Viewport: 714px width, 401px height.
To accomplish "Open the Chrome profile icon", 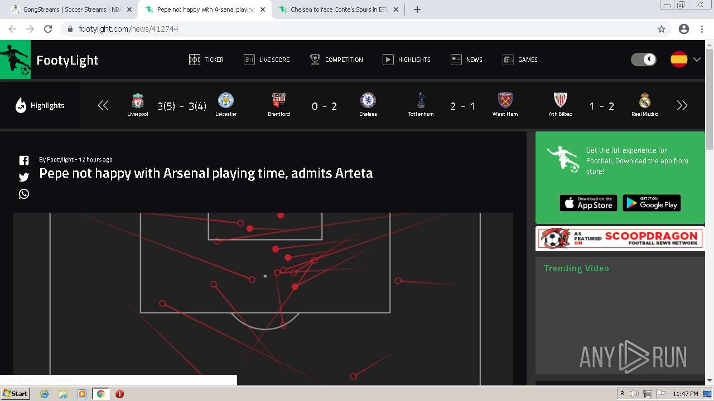I will tap(684, 29).
